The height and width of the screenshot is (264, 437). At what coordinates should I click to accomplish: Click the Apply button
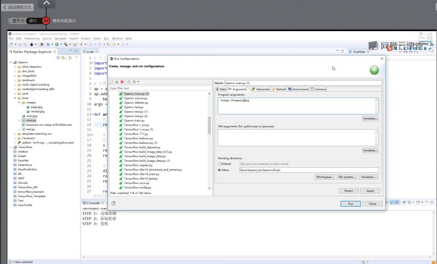click(x=370, y=191)
